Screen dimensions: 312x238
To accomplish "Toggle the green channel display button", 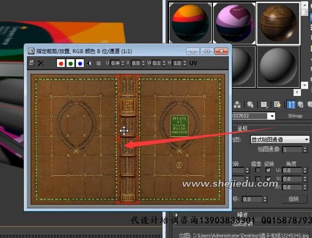I will point(71,63).
